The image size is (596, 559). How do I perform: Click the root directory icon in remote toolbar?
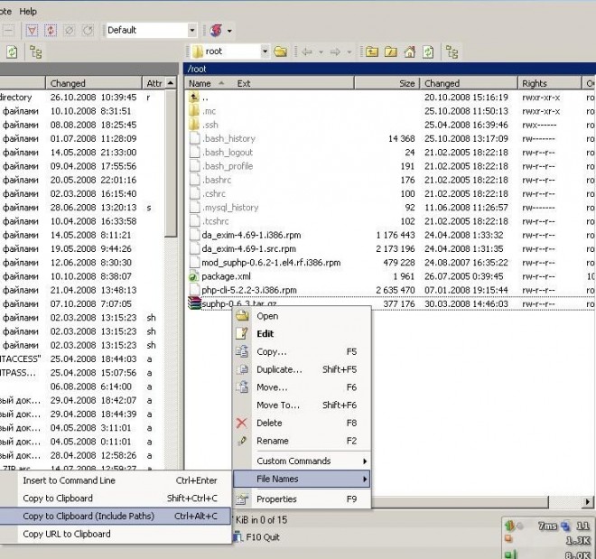[x=390, y=52]
